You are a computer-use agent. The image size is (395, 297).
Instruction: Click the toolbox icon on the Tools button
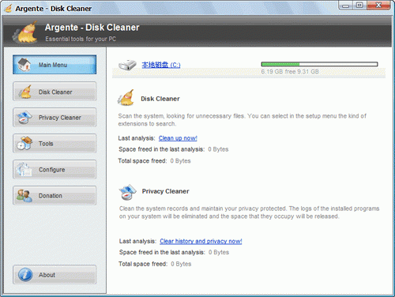pyautogui.click(x=24, y=143)
